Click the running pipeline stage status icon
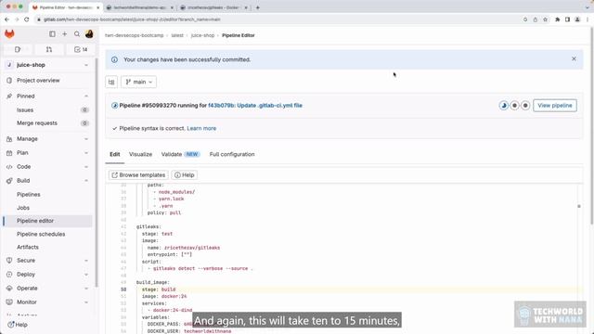 point(503,106)
